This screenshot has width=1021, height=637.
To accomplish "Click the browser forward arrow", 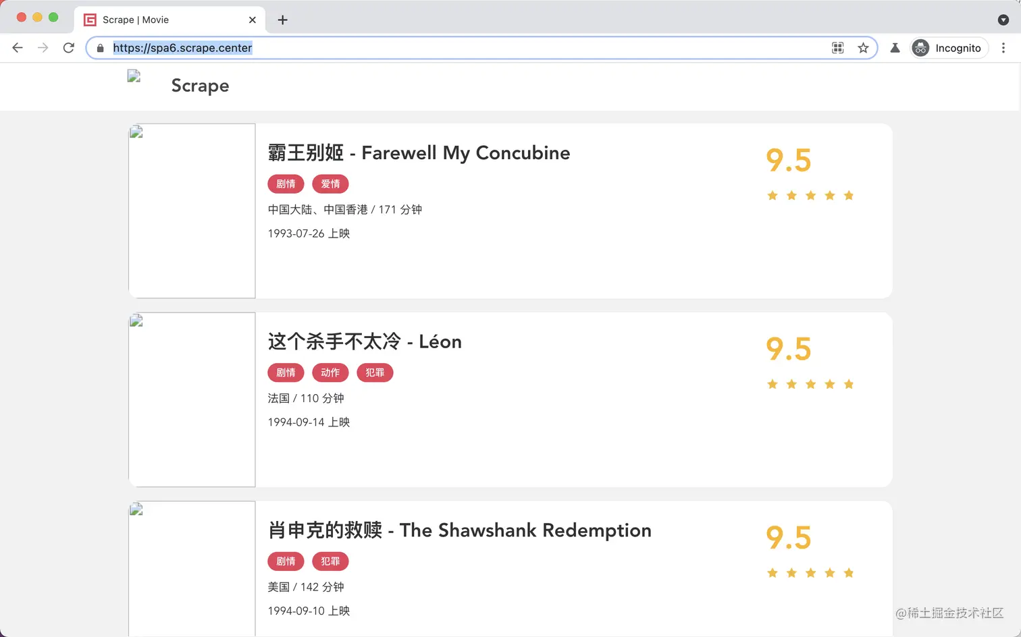I will pyautogui.click(x=43, y=48).
